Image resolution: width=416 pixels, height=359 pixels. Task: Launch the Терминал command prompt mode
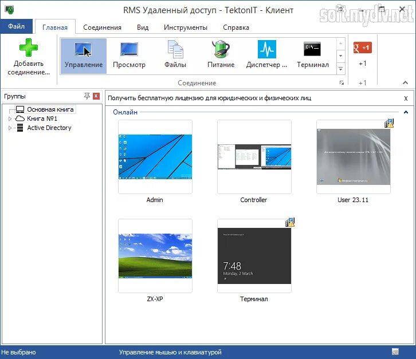pyautogui.click(x=312, y=49)
